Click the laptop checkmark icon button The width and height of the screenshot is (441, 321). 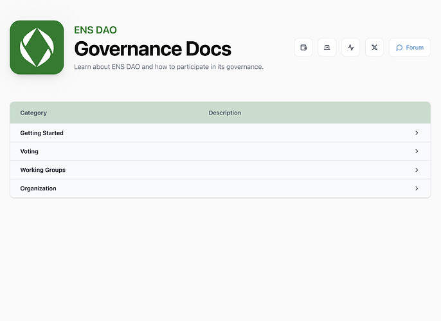point(327,48)
